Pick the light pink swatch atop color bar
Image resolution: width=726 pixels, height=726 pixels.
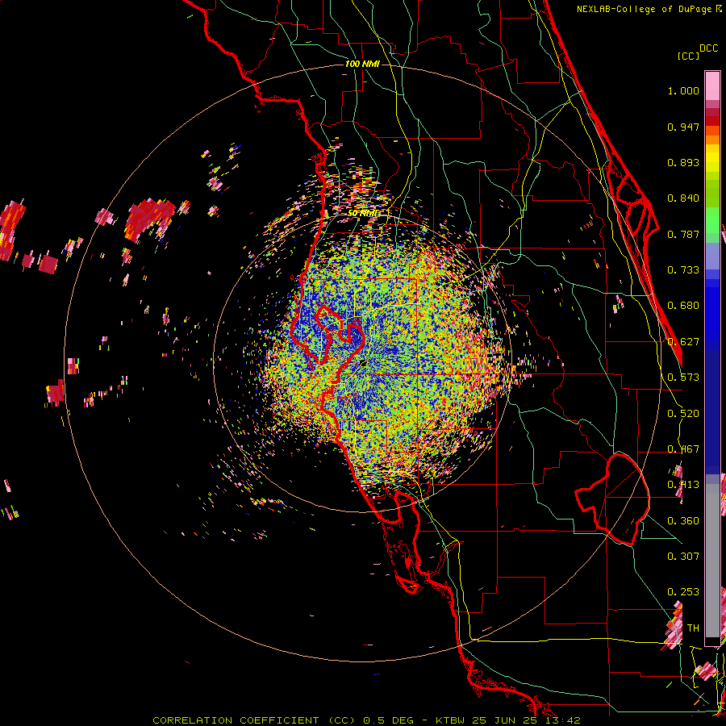pyautogui.click(x=712, y=86)
